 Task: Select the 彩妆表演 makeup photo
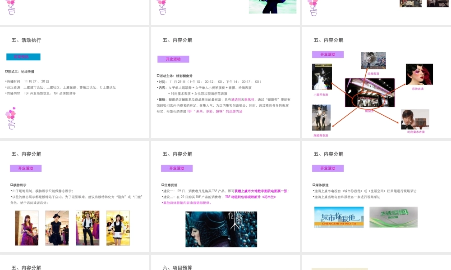click(419, 74)
